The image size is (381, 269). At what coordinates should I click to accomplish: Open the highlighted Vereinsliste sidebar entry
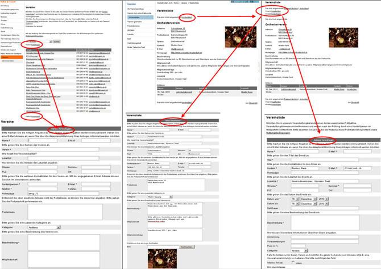point(140,18)
